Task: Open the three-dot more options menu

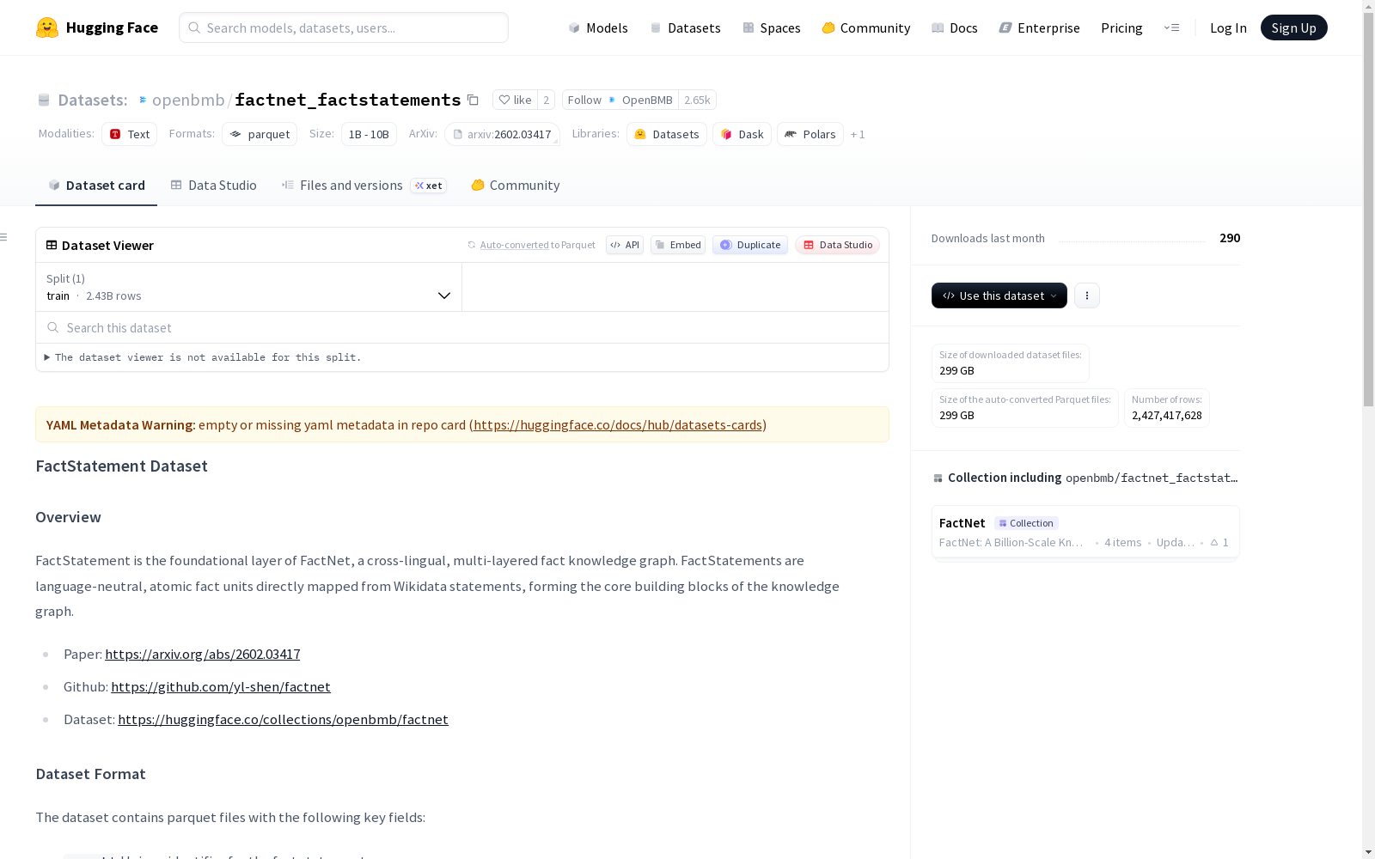Action: (1087, 295)
